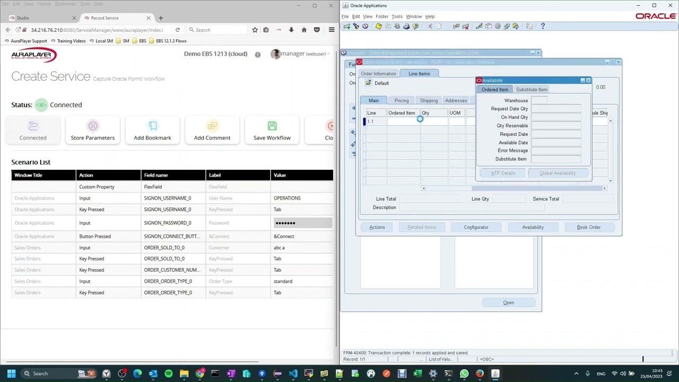Select the Shipping sub-tab
Screen dimensions: 679x382
(x=429, y=101)
